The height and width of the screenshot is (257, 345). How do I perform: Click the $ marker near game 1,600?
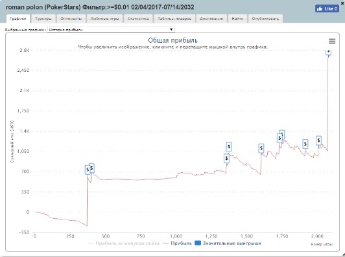[x=261, y=148]
